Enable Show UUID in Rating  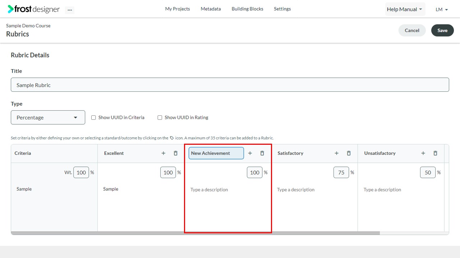click(160, 118)
